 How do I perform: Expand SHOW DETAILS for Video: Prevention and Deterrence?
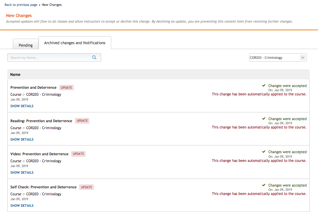tap(22, 173)
